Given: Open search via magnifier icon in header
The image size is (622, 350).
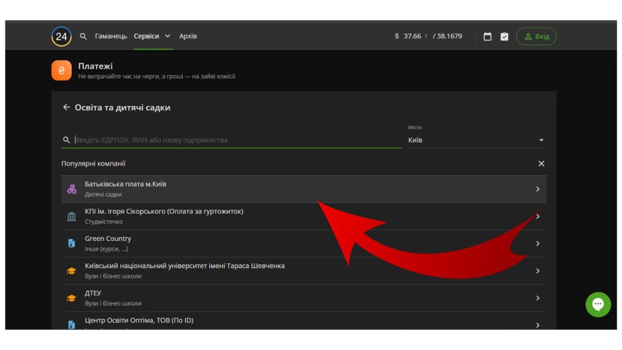Looking at the screenshot, I should pos(84,36).
